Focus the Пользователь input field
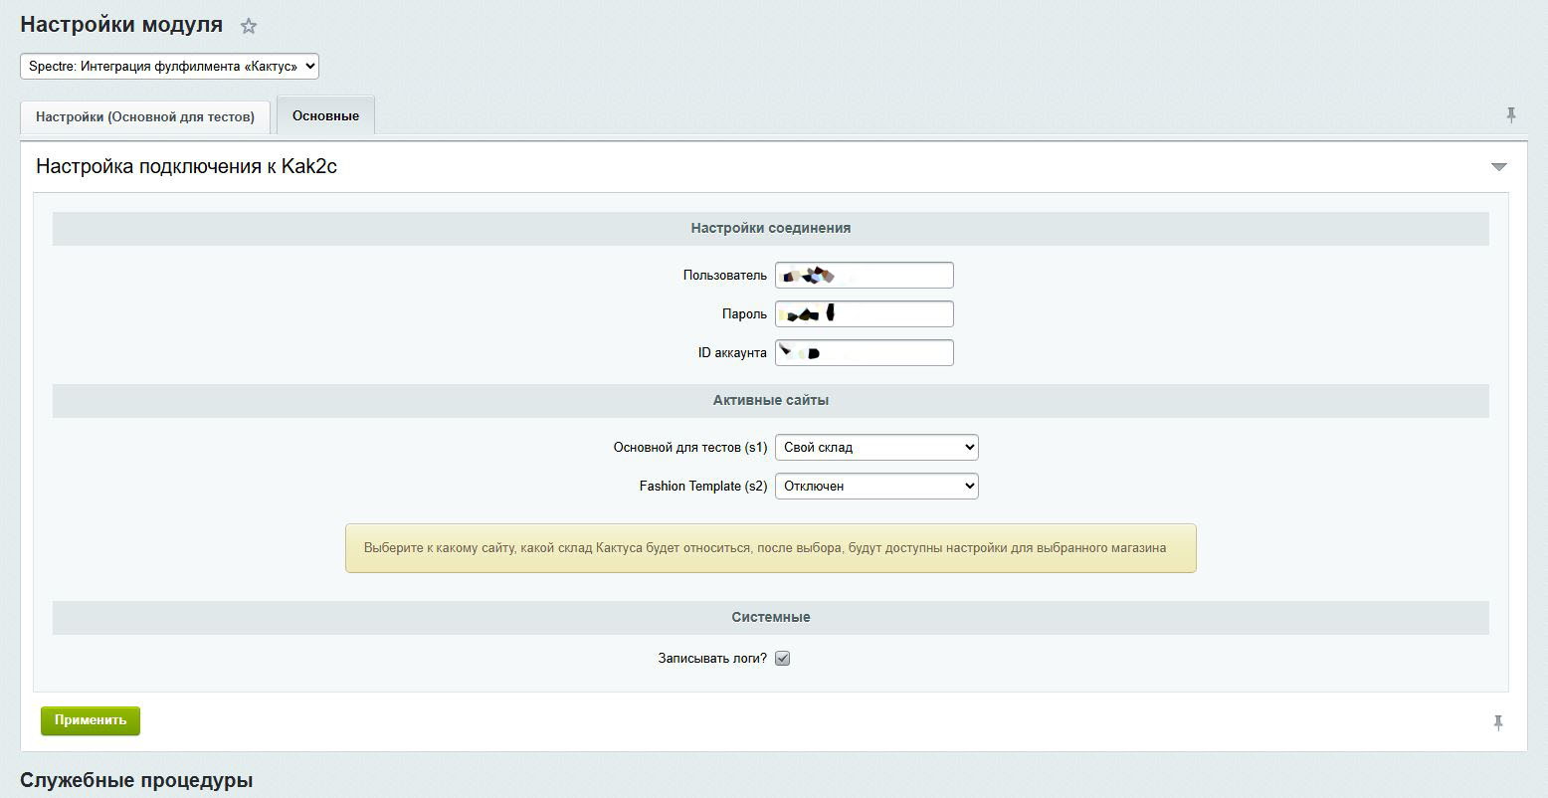The height and width of the screenshot is (798, 1548). 864,276
